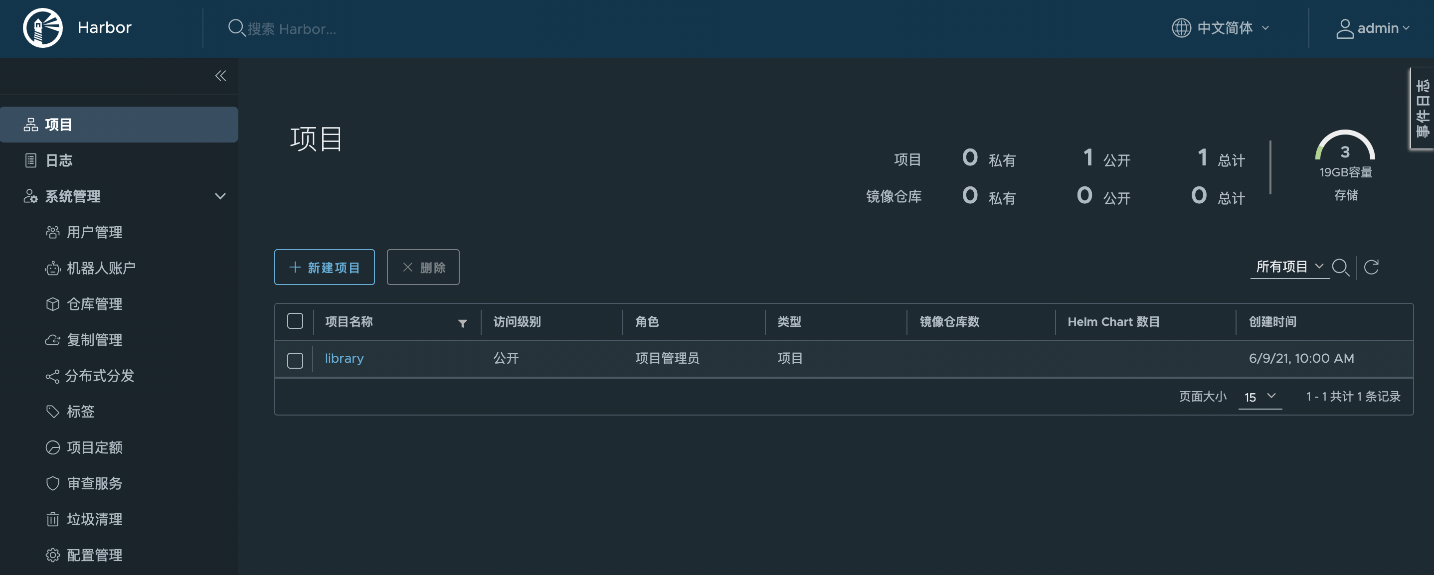Filter by 项目名称 funnel icon

(x=462, y=323)
